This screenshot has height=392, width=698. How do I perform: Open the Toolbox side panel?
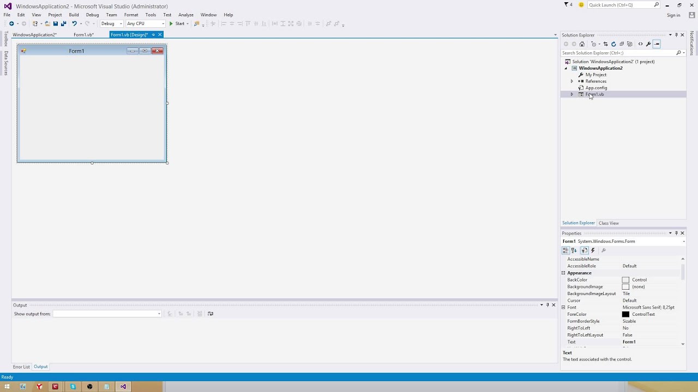[6, 39]
